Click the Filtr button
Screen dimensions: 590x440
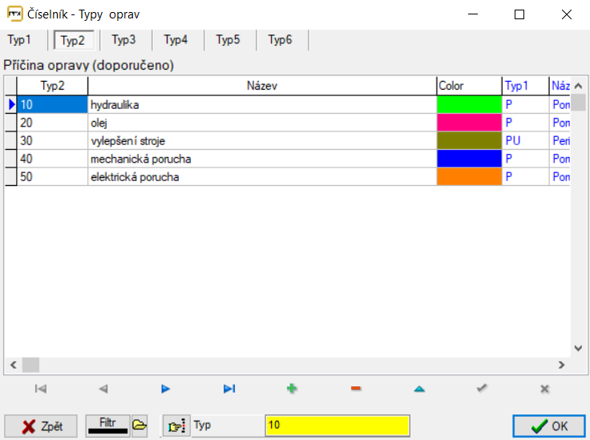pyautogui.click(x=107, y=426)
